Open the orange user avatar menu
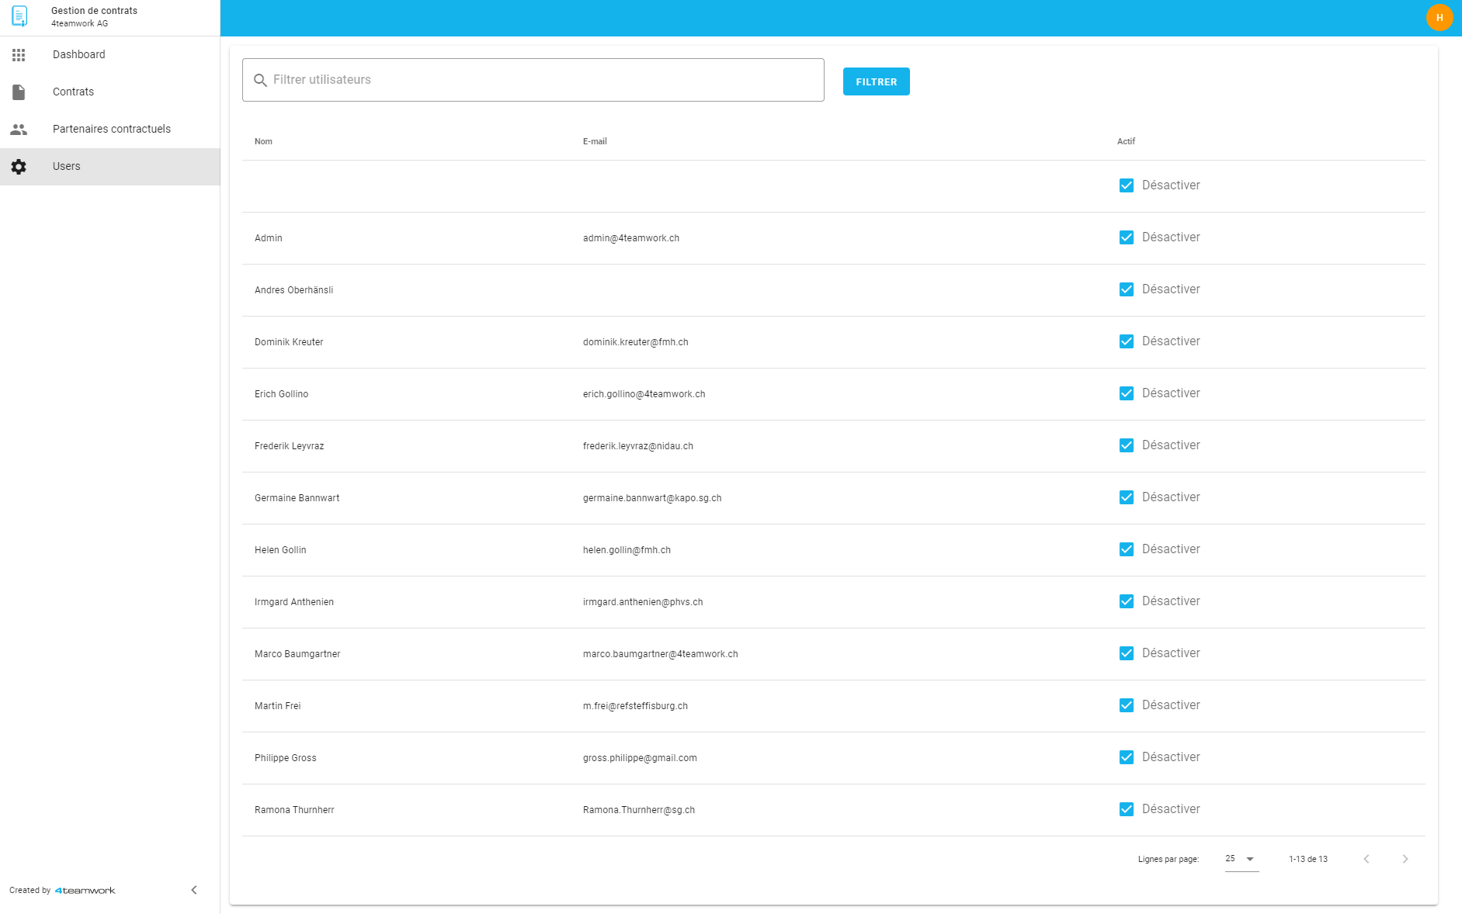1462x914 pixels. click(x=1439, y=18)
